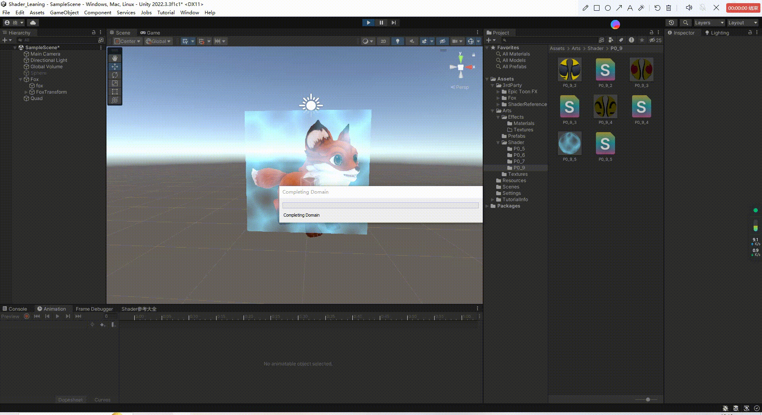Click Add Event icon in Animation
Viewport: 762px width, 415px height.
coord(113,325)
